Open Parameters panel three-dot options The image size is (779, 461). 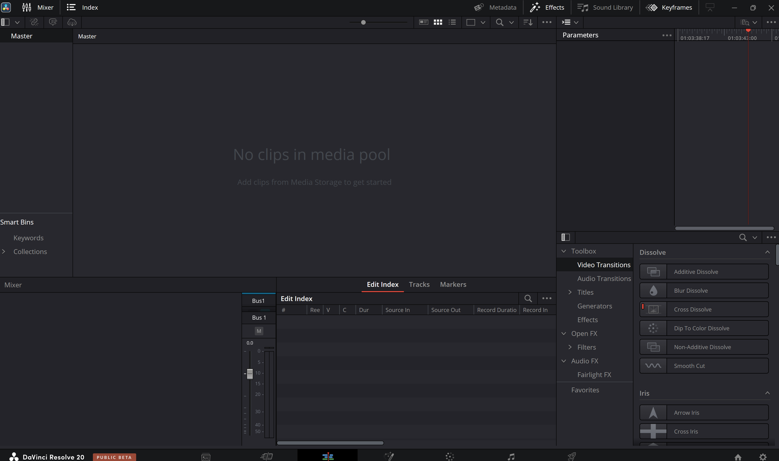click(x=667, y=35)
